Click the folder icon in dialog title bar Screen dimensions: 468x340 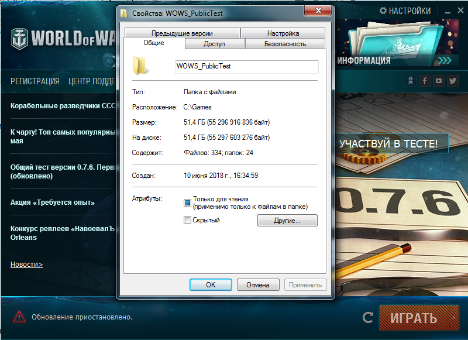click(x=123, y=13)
